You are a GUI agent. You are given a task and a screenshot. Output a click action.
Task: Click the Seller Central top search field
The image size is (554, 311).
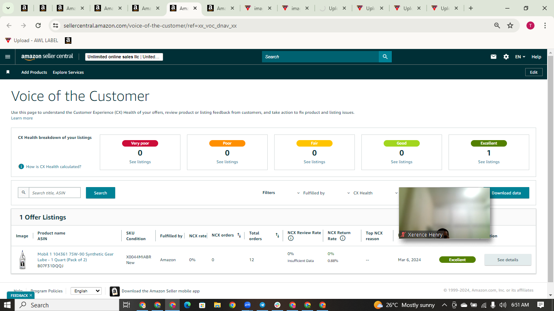(x=320, y=57)
